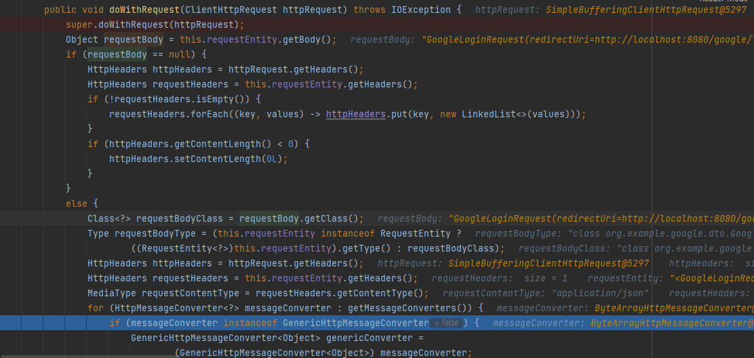
Task: Click the (GenericHttpMessageConverter<Object>) cast expression
Action: tap(275, 353)
